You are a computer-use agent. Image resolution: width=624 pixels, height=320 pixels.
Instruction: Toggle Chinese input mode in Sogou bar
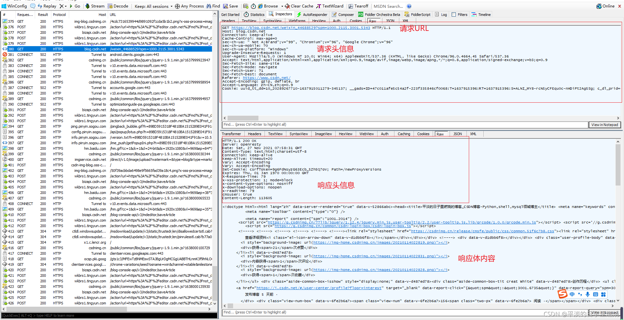572,294
